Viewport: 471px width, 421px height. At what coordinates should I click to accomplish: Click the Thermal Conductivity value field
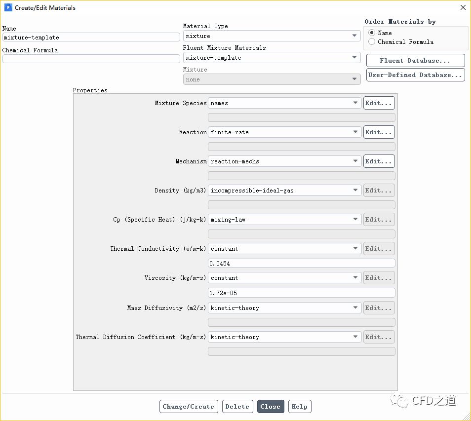pos(301,264)
